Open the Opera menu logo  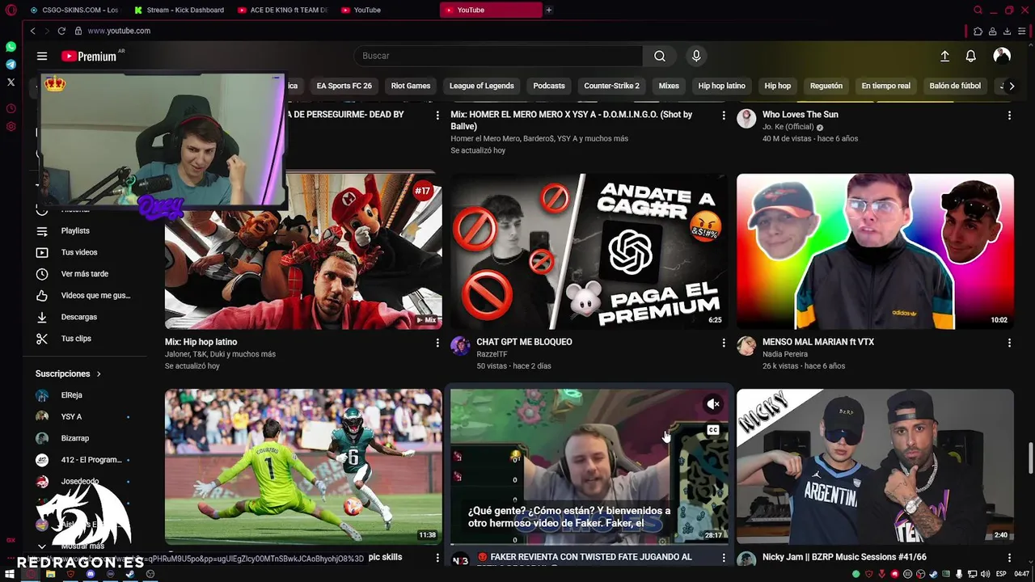[11, 10]
